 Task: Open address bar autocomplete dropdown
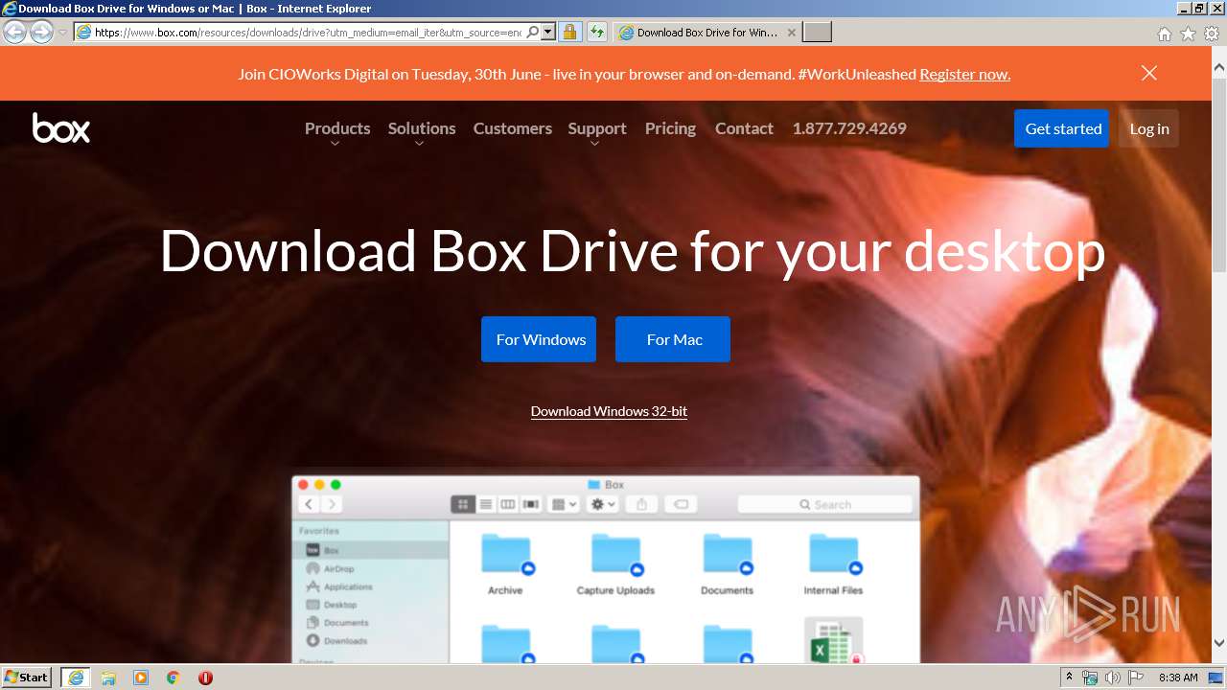point(548,32)
